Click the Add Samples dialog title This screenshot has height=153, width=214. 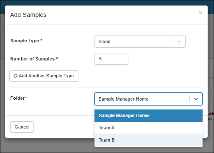coord(28,15)
